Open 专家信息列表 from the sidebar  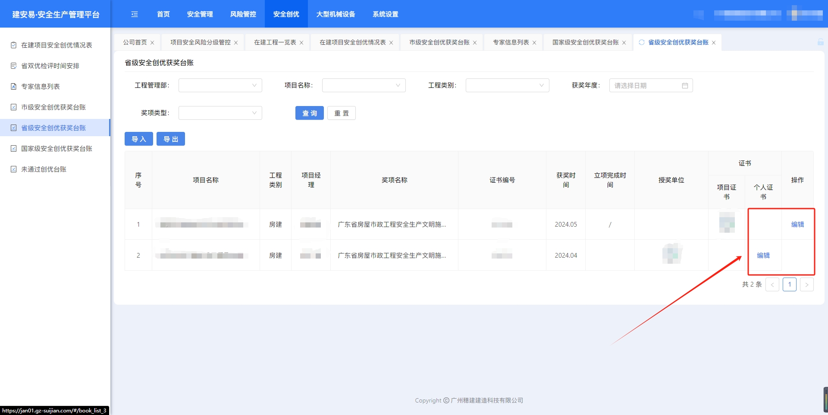(41, 87)
